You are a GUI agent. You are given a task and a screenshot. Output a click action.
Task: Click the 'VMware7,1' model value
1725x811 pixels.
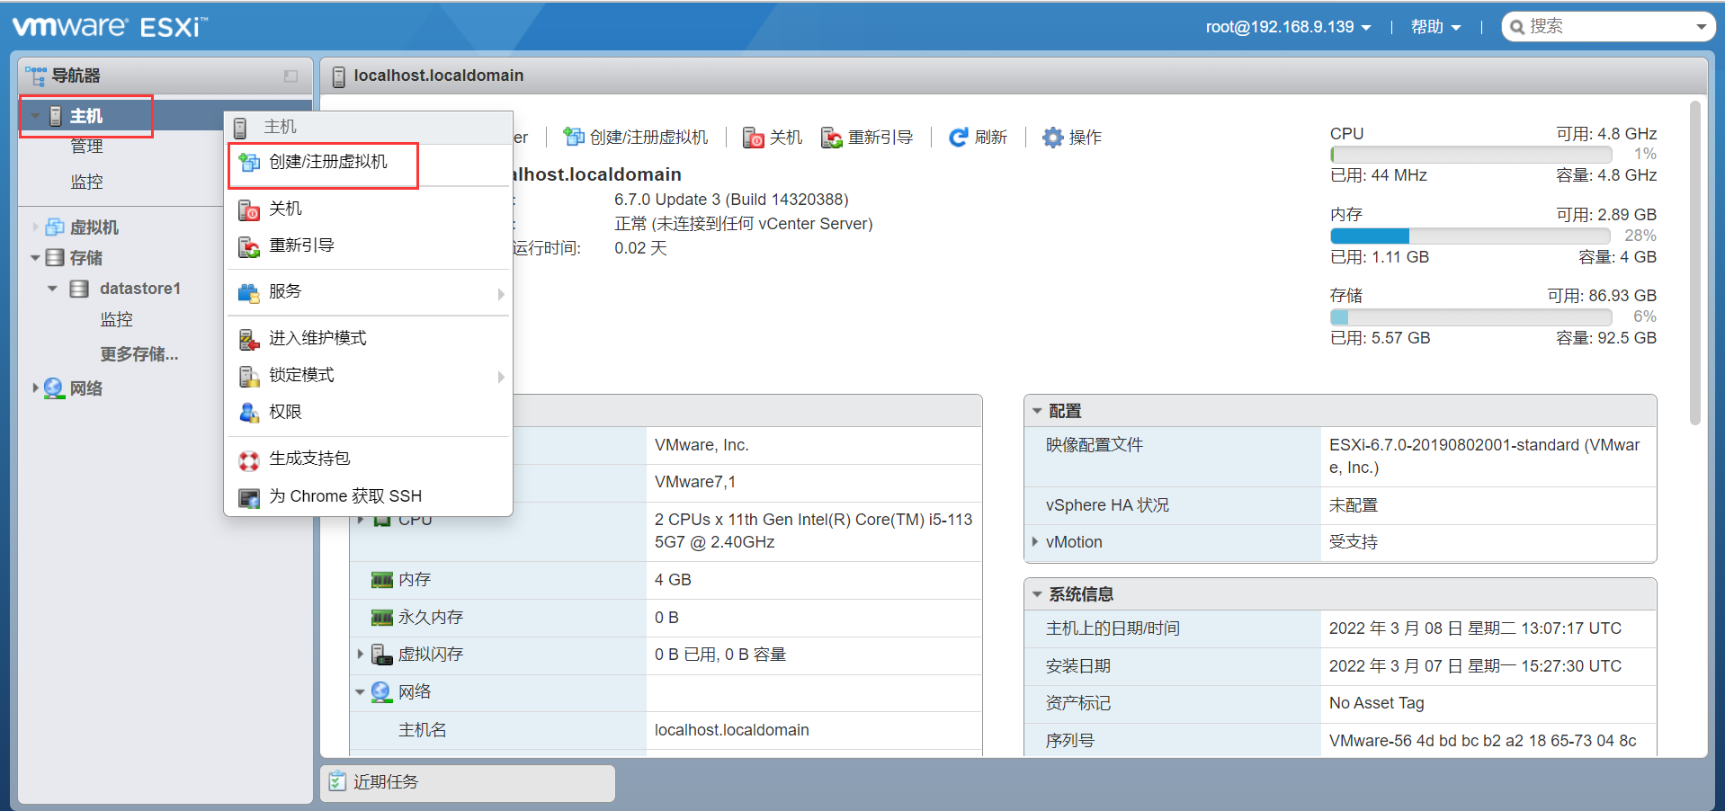pos(695,482)
